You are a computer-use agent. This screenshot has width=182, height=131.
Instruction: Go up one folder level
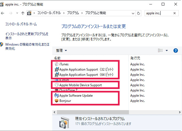click(23, 13)
